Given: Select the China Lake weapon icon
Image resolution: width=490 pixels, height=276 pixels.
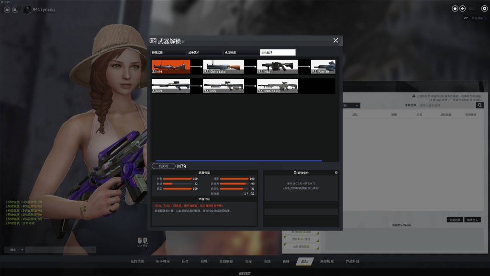Looking at the screenshot, I should [x=223, y=67].
